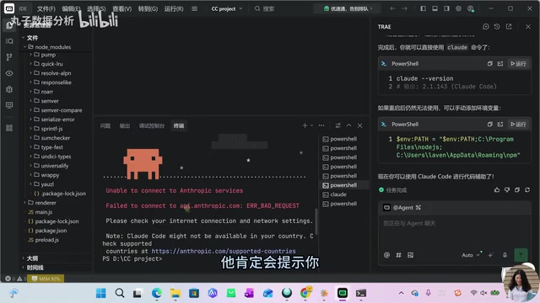Select the 终端 panel tab

pyautogui.click(x=179, y=125)
